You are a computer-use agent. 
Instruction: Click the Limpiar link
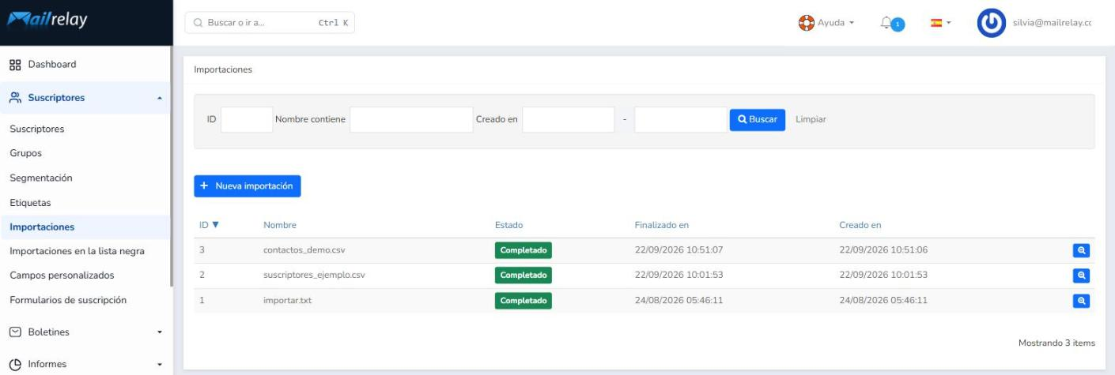coord(811,120)
